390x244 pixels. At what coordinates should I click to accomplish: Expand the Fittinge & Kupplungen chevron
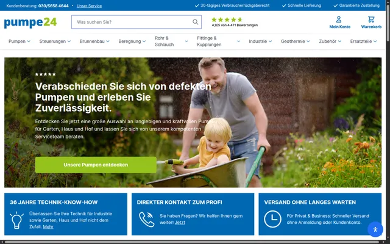pos(238,41)
